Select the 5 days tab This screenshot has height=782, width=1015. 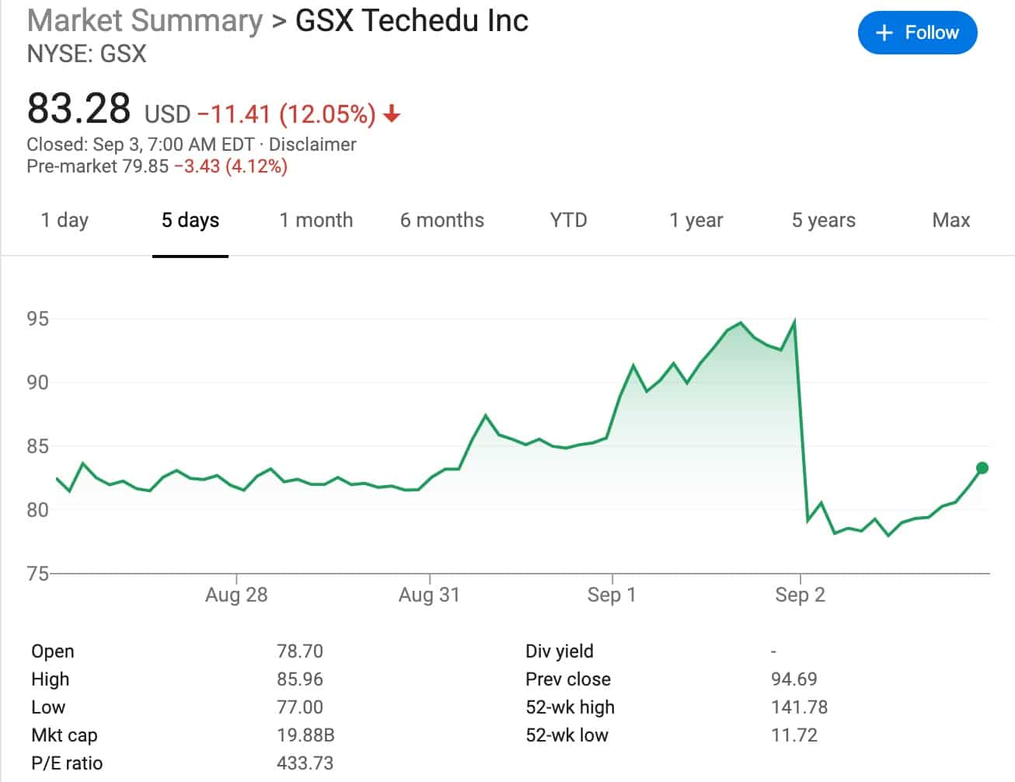[x=190, y=221]
